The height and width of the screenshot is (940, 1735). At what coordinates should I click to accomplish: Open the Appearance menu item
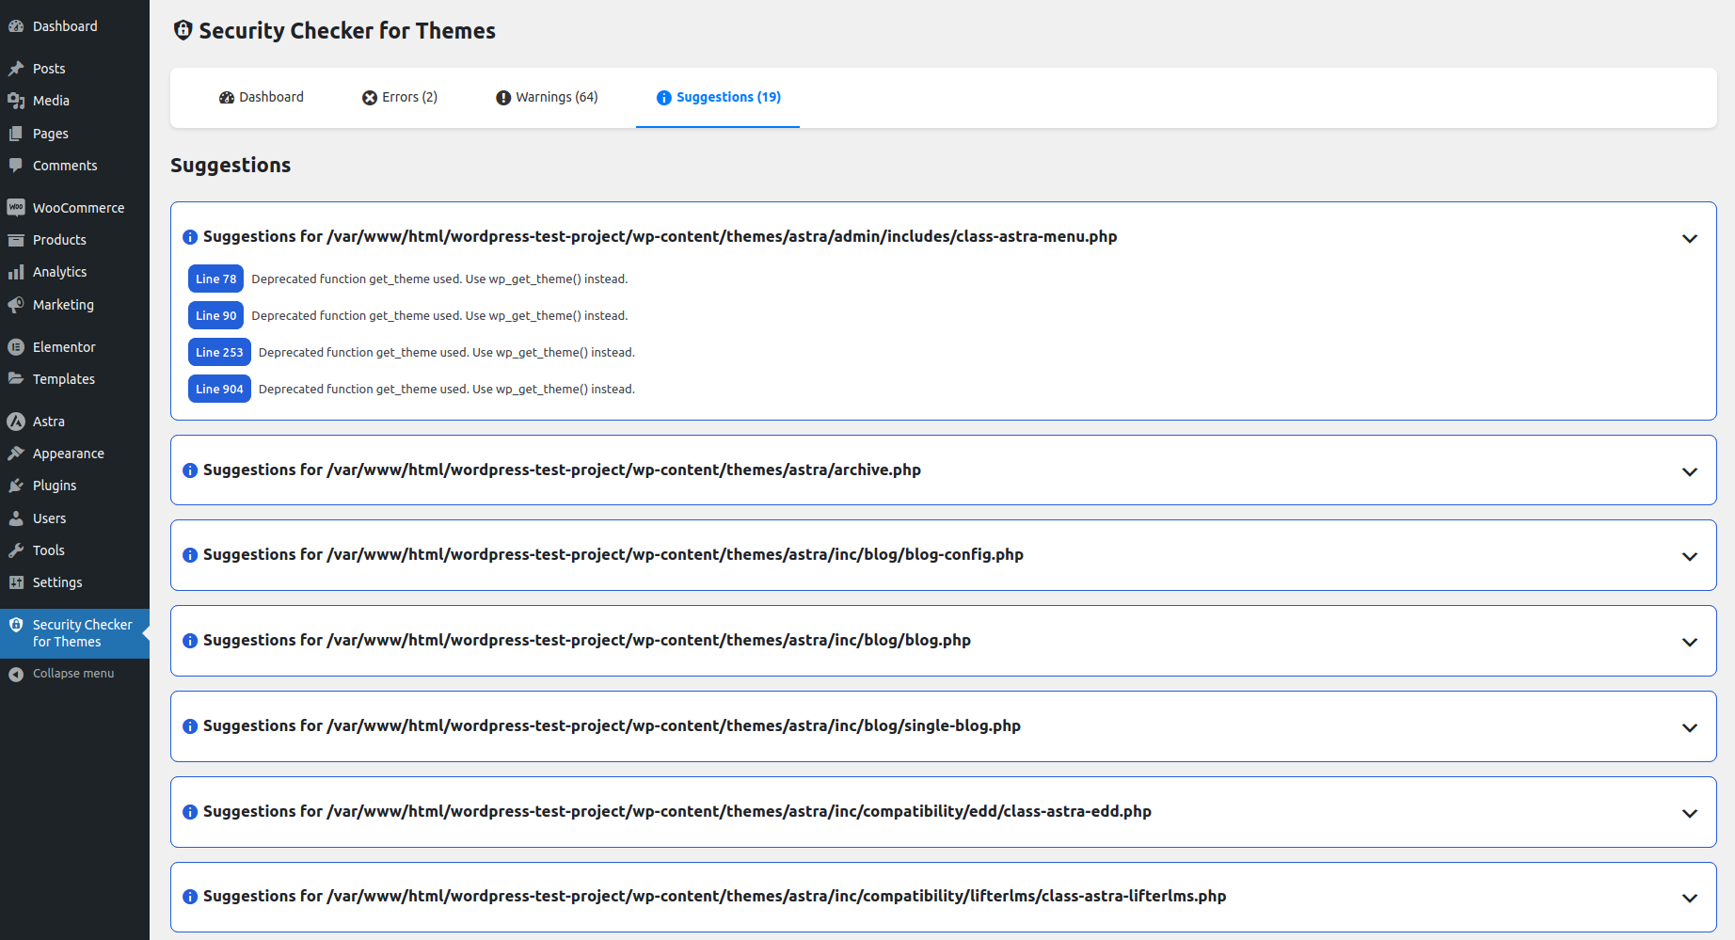tap(74, 454)
